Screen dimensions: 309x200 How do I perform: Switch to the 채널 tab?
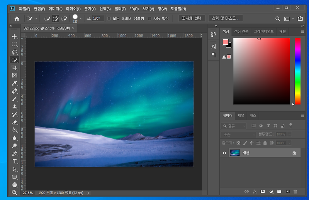(241, 116)
